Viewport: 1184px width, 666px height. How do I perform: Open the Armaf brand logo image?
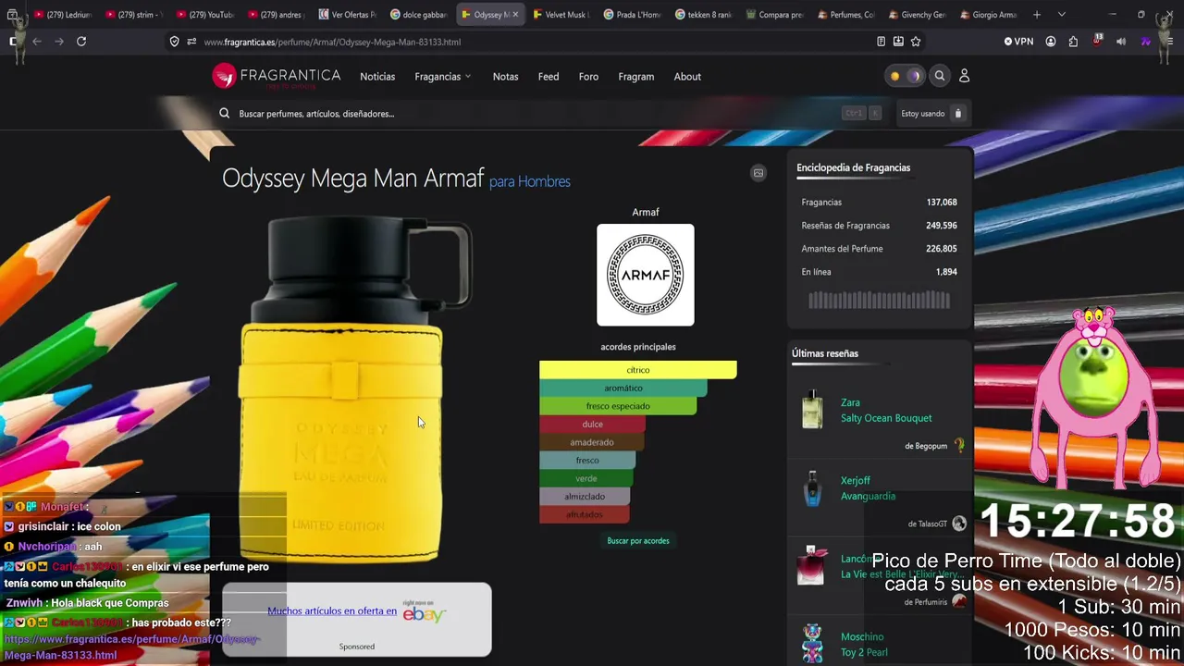(646, 275)
